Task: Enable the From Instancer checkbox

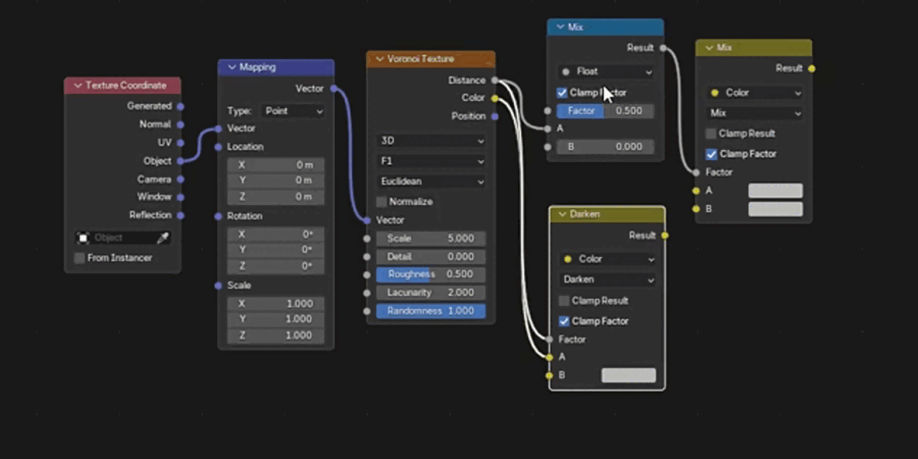Action: [80, 258]
